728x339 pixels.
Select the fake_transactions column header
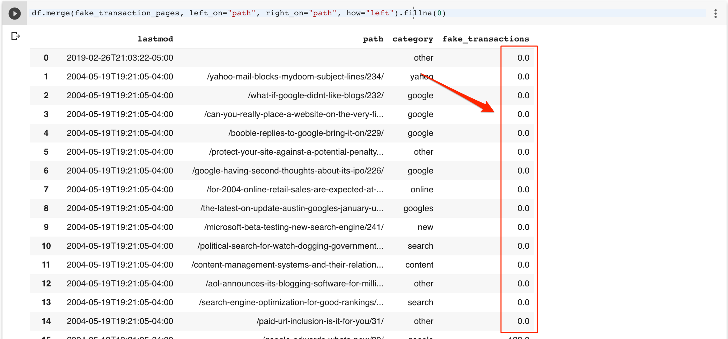[x=486, y=39]
